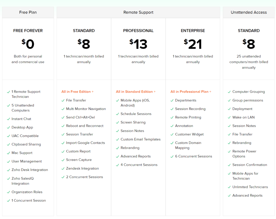Click the PROFESSIONAL plan title
This screenshot has height=219, width=276.
(x=138, y=31)
